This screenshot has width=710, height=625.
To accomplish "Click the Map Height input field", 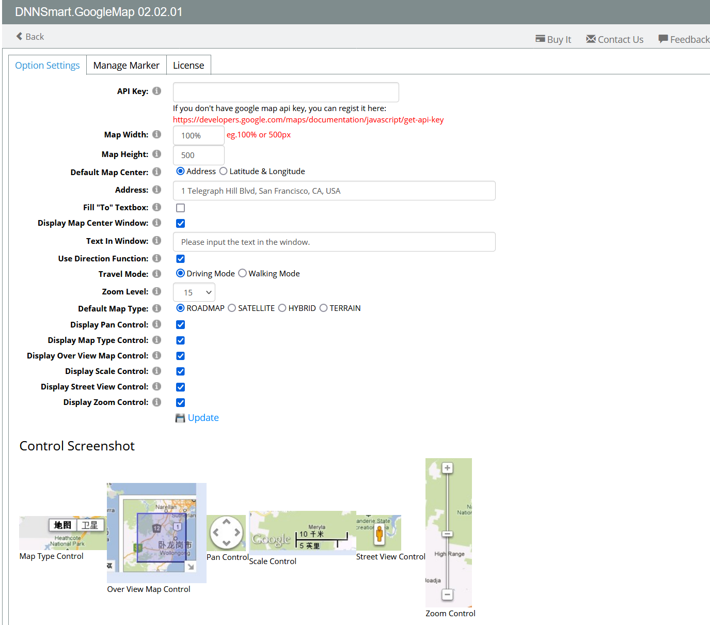I will (199, 155).
